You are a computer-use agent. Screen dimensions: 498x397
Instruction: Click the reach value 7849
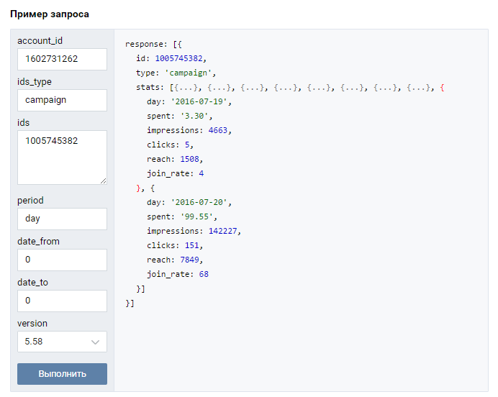point(189,260)
